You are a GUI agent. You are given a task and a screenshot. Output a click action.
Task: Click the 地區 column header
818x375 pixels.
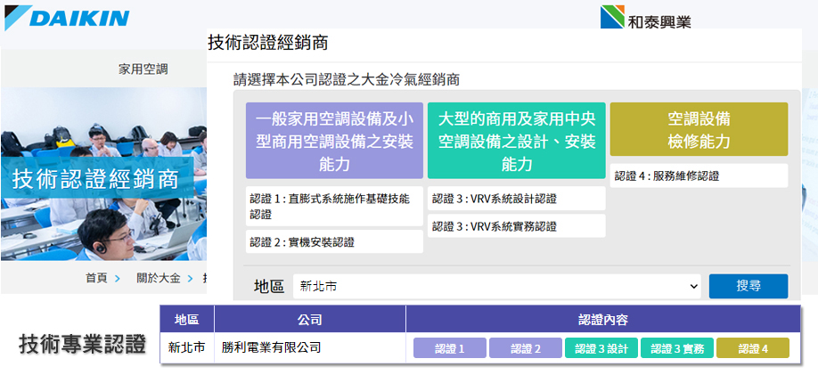(x=187, y=319)
